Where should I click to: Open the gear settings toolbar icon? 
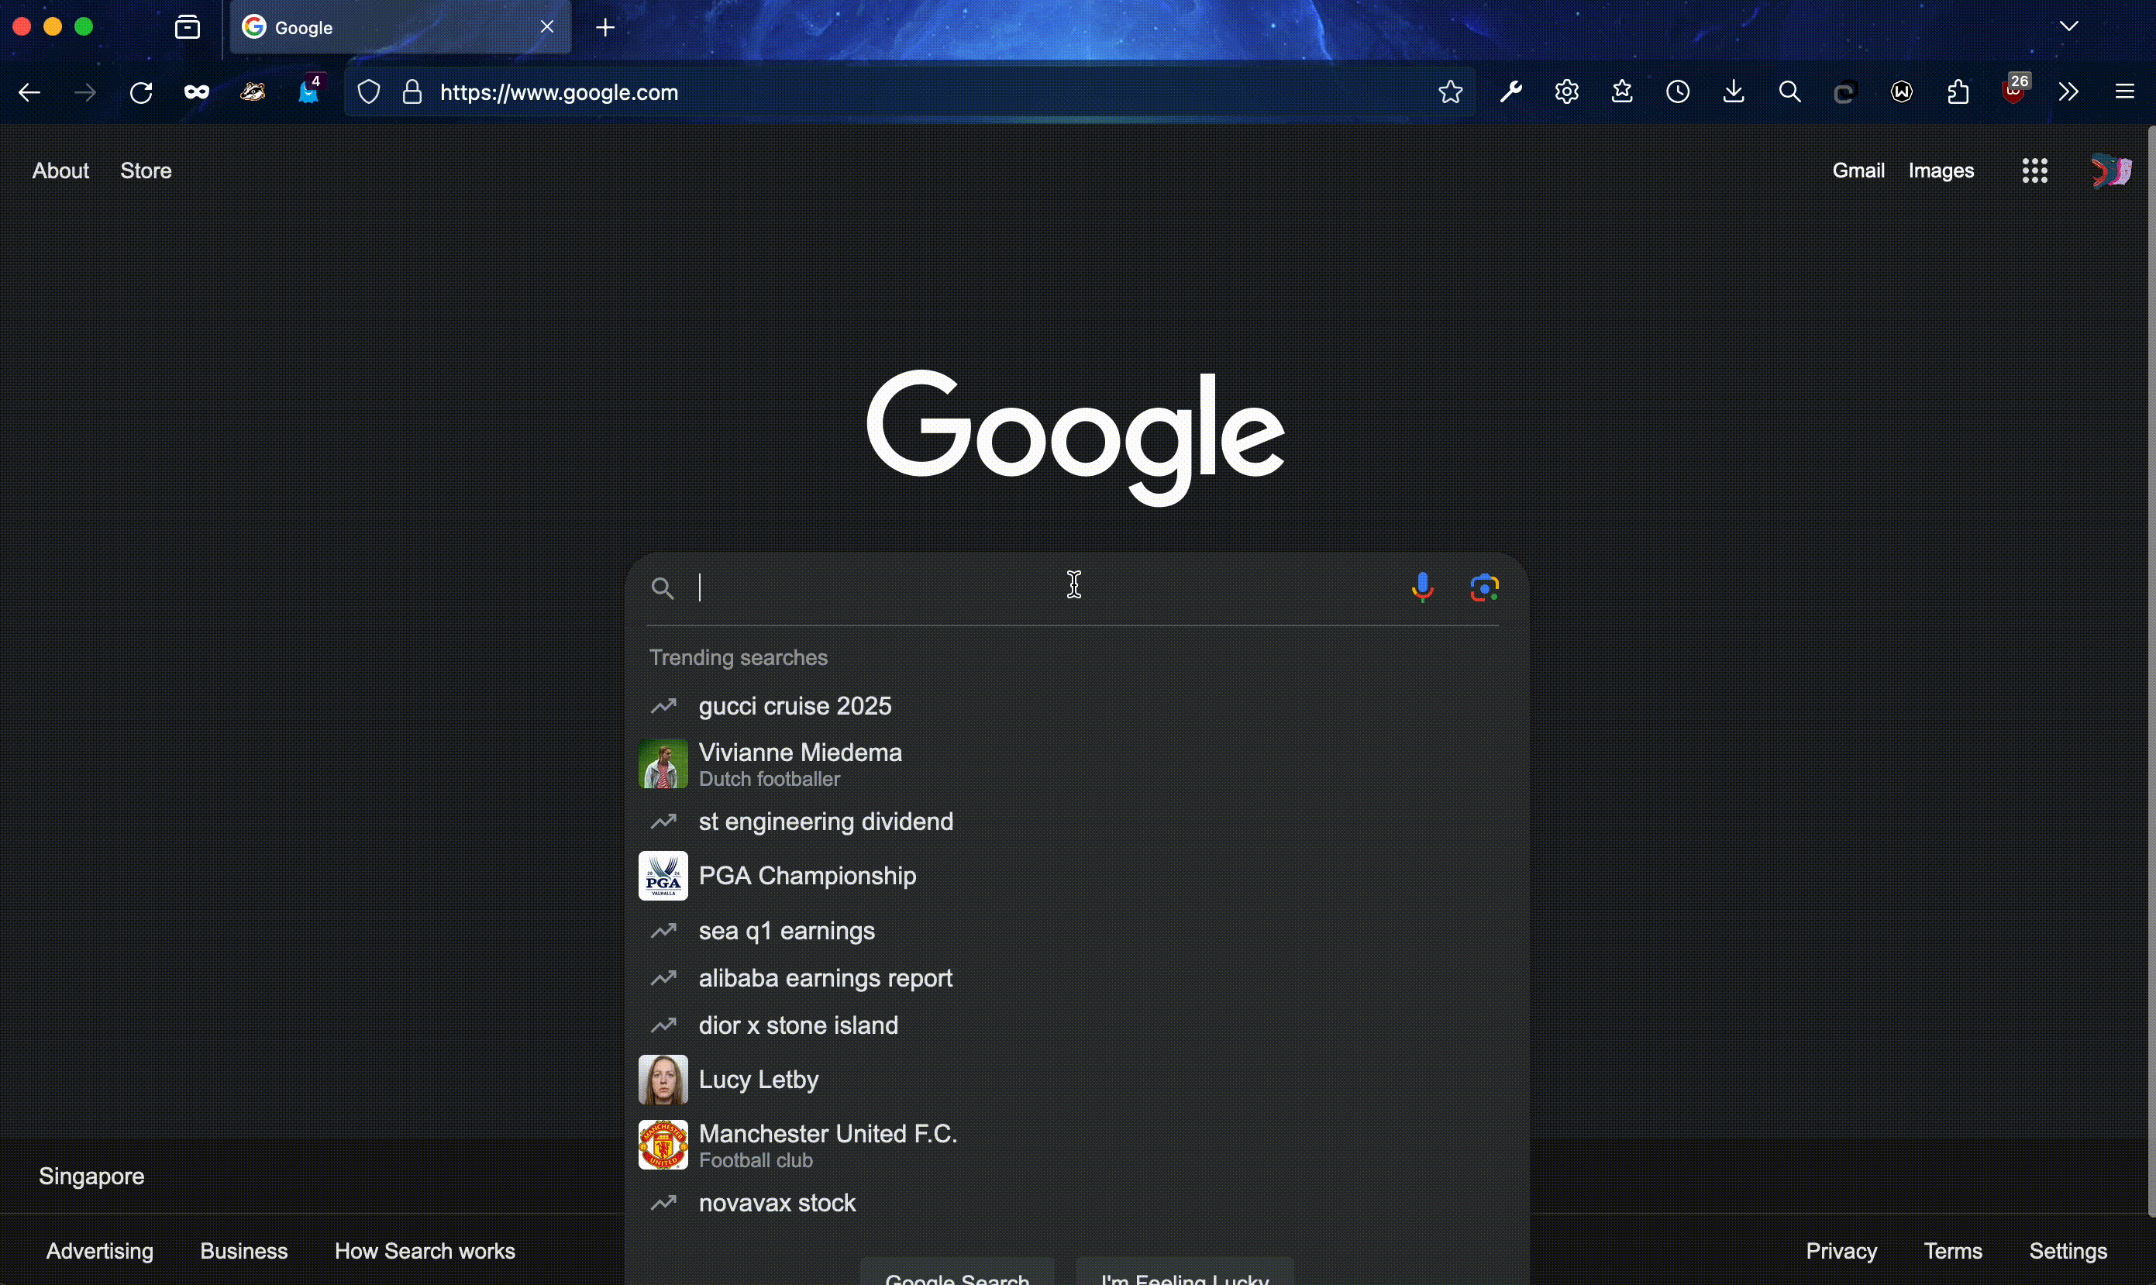coord(1567,93)
